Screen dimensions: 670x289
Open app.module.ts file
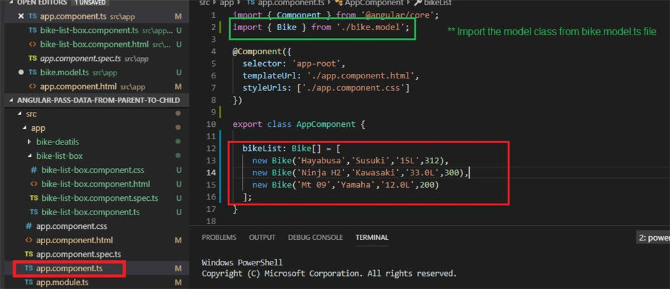pos(62,282)
